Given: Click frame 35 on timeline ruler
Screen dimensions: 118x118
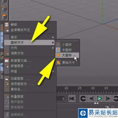Looking at the screenshot, I should pyautogui.click(x=106, y=88).
